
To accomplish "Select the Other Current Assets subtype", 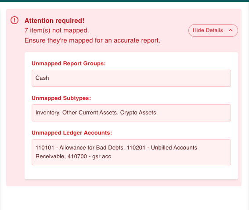I will pos(90,113).
